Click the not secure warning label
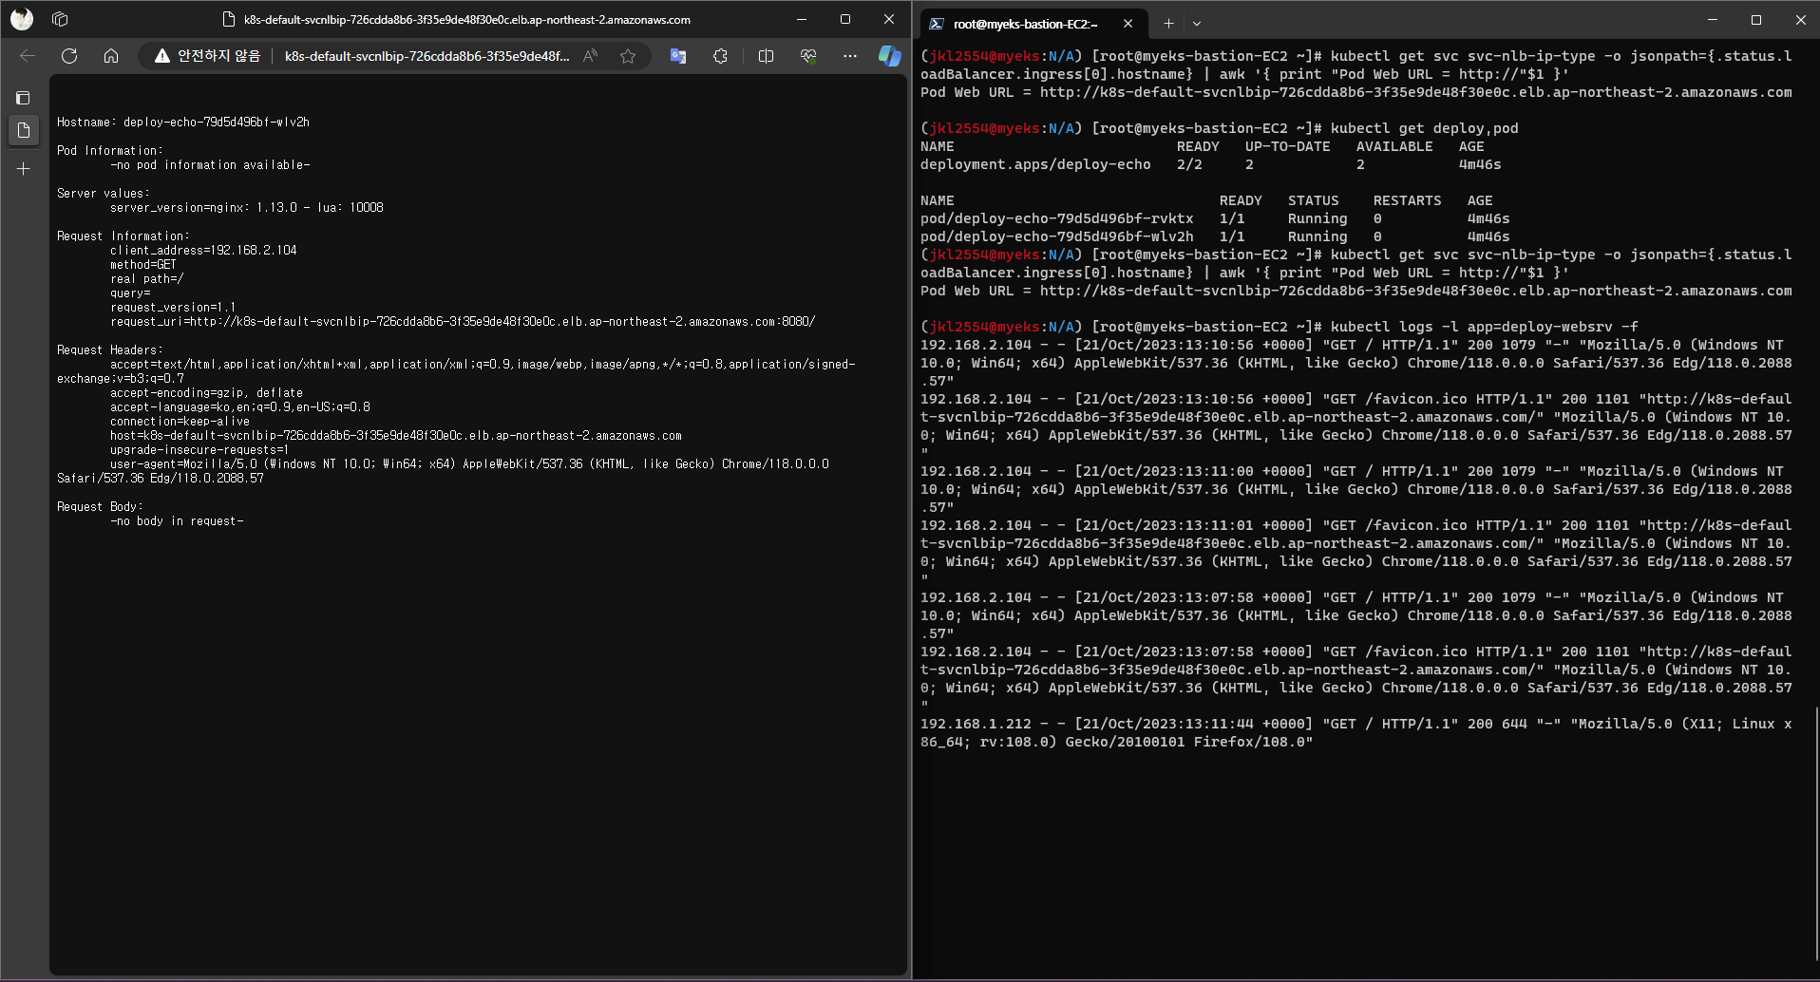1820x982 pixels. tap(207, 56)
